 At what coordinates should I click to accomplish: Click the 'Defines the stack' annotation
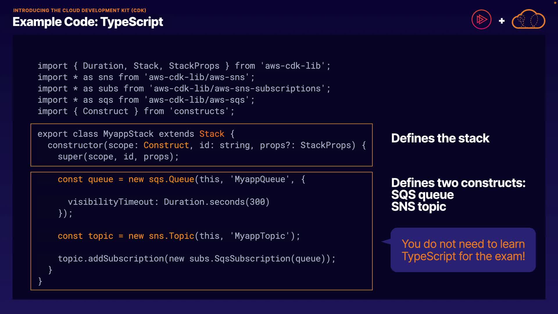[440, 138]
